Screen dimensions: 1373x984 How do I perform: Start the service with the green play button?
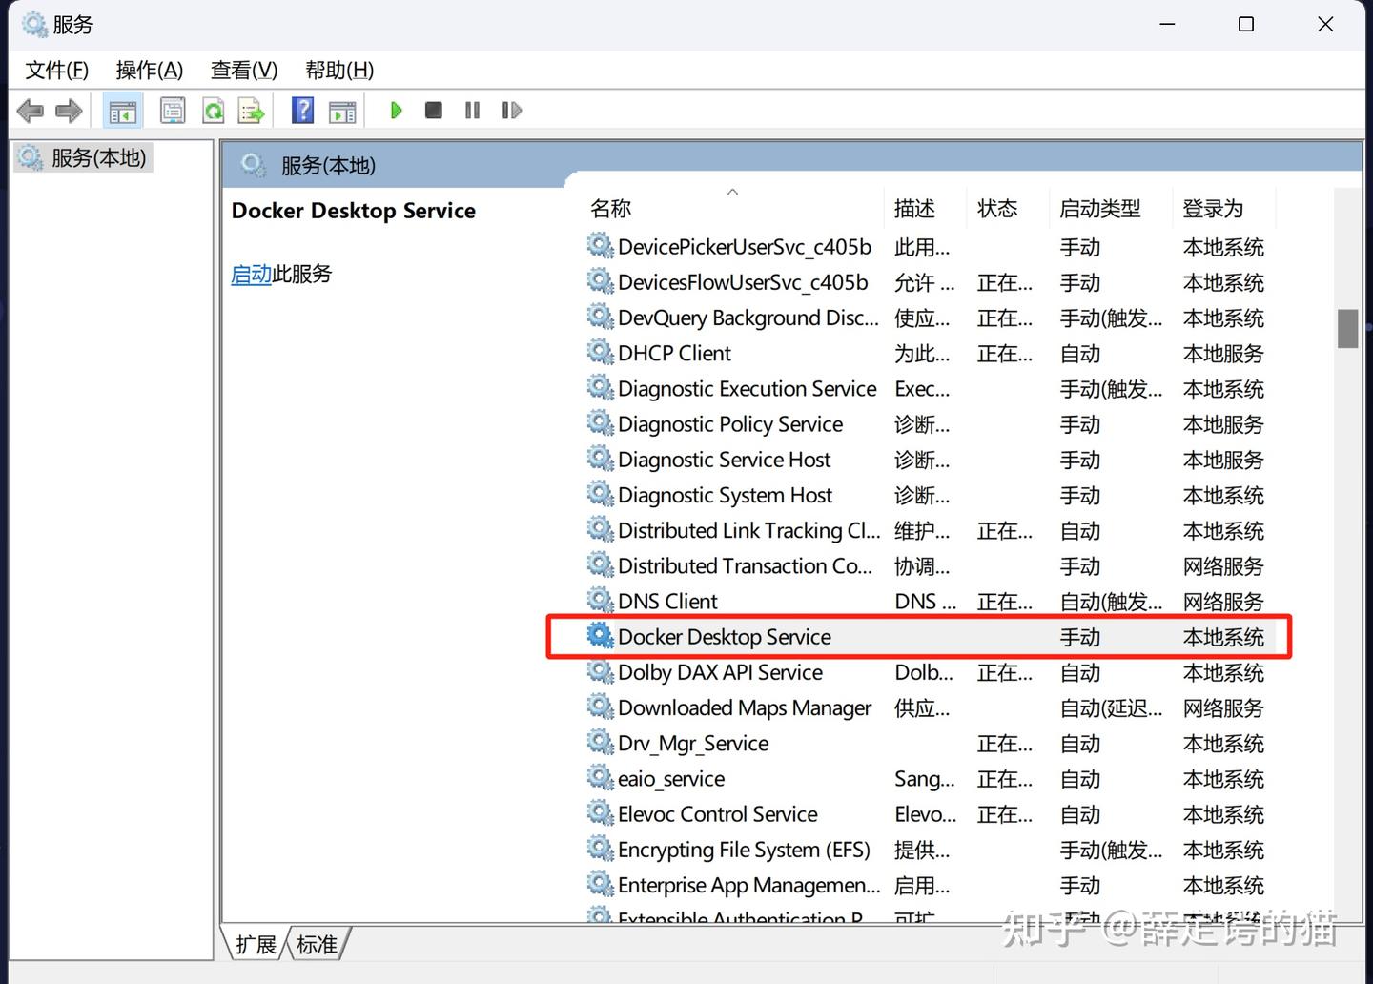(x=396, y=110)
